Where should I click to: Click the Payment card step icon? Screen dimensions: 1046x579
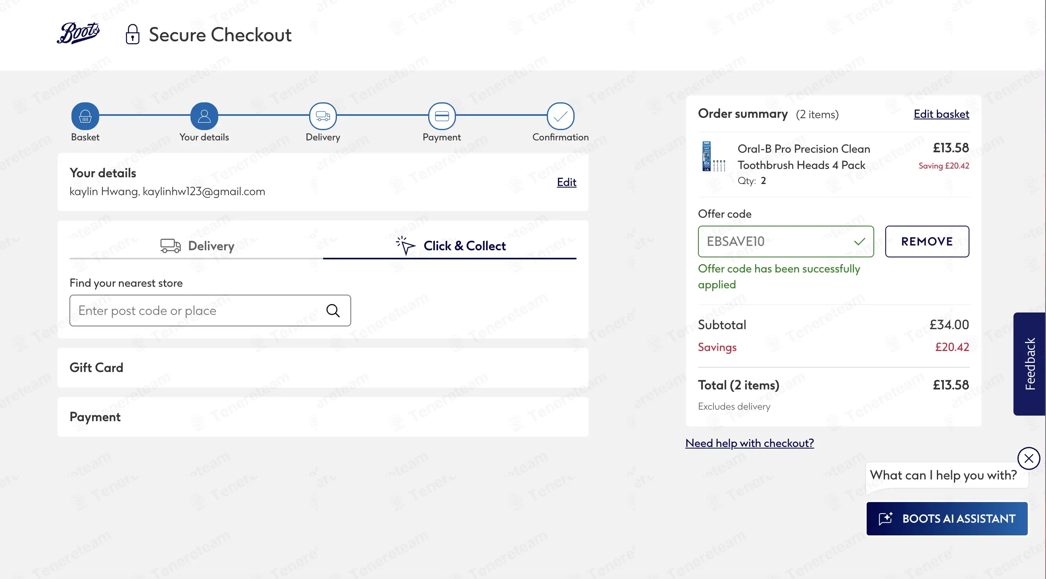click(x=442, y=116)
